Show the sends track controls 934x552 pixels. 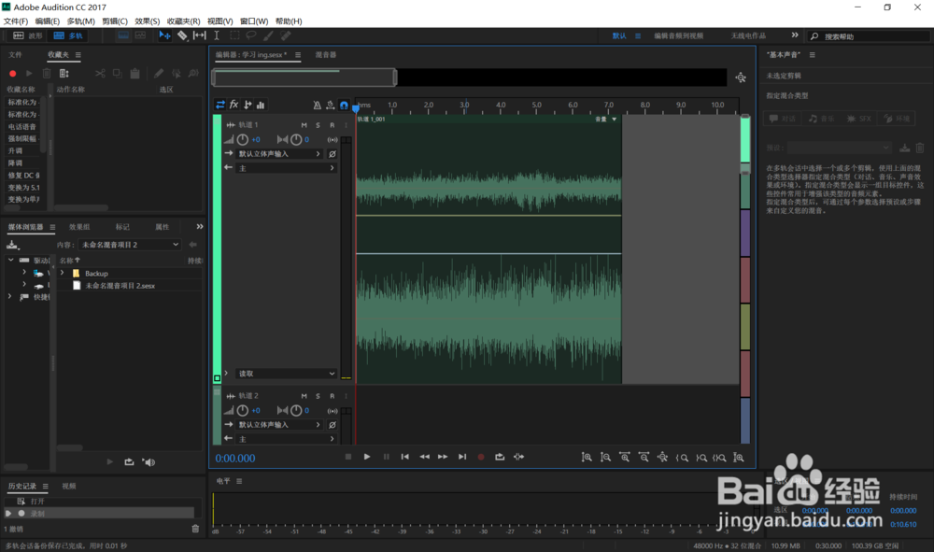[x=248, y=105]
